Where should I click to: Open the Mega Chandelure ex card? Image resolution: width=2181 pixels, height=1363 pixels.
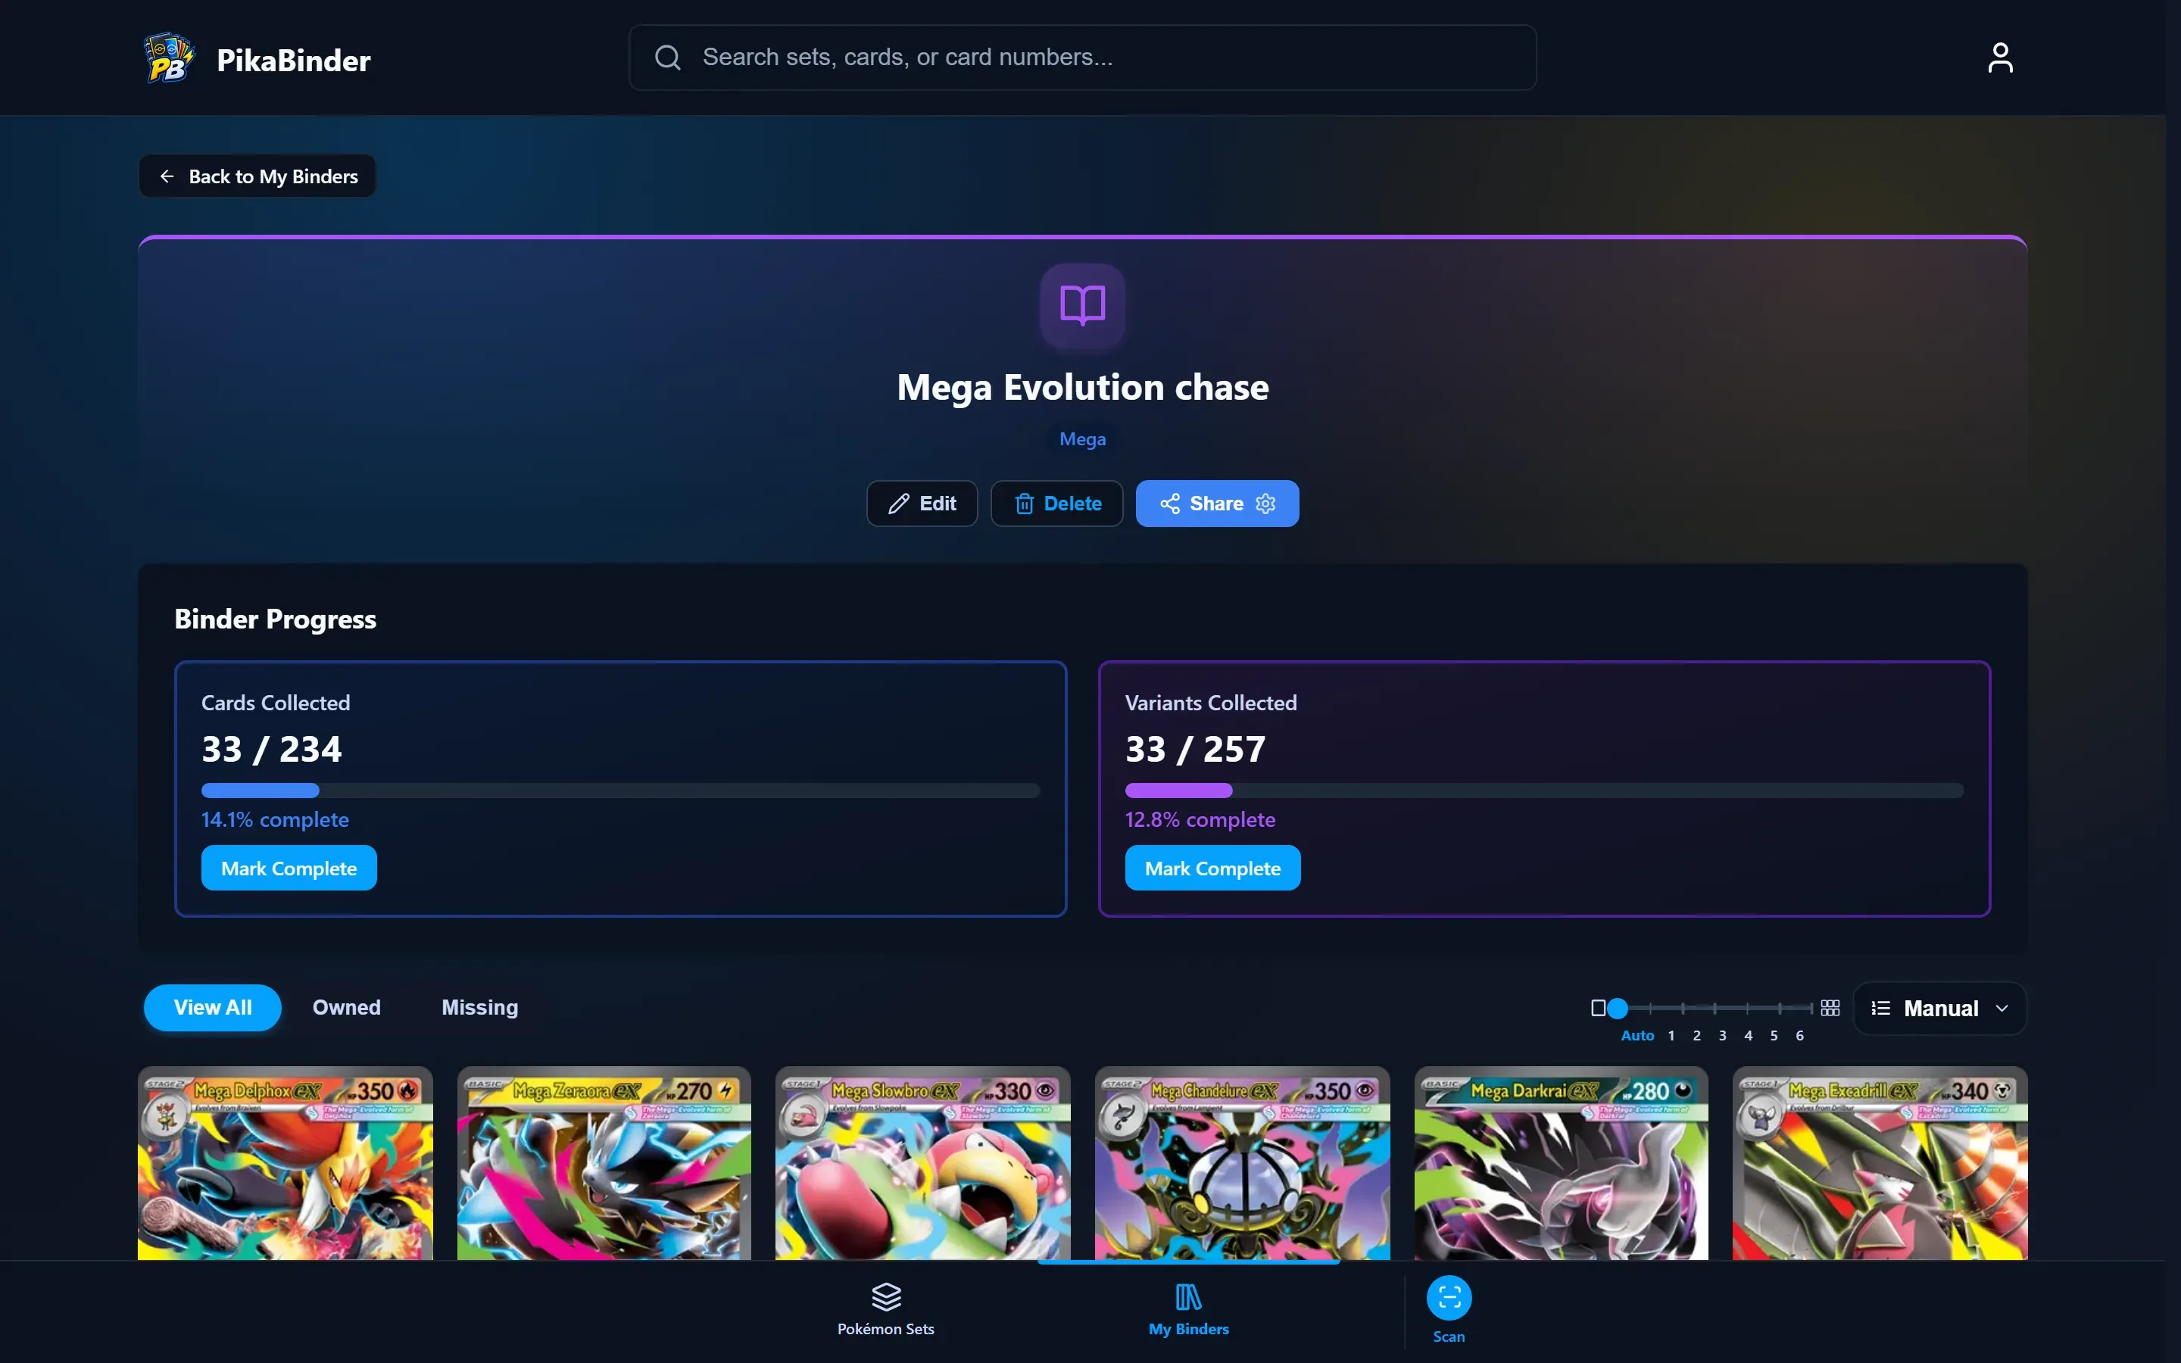click(1242, 1163)
